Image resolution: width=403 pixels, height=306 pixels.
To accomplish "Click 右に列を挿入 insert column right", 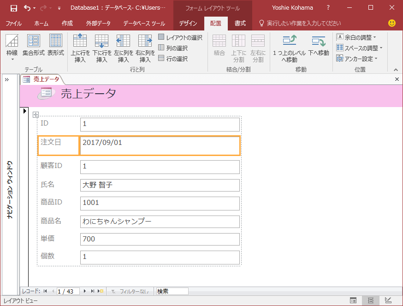I will (145, 48).
